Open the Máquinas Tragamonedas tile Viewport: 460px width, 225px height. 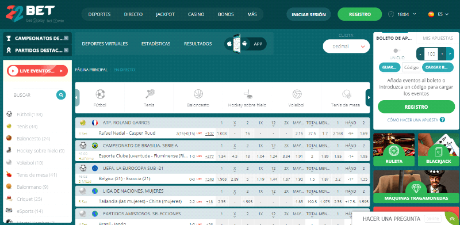[416, 186]
